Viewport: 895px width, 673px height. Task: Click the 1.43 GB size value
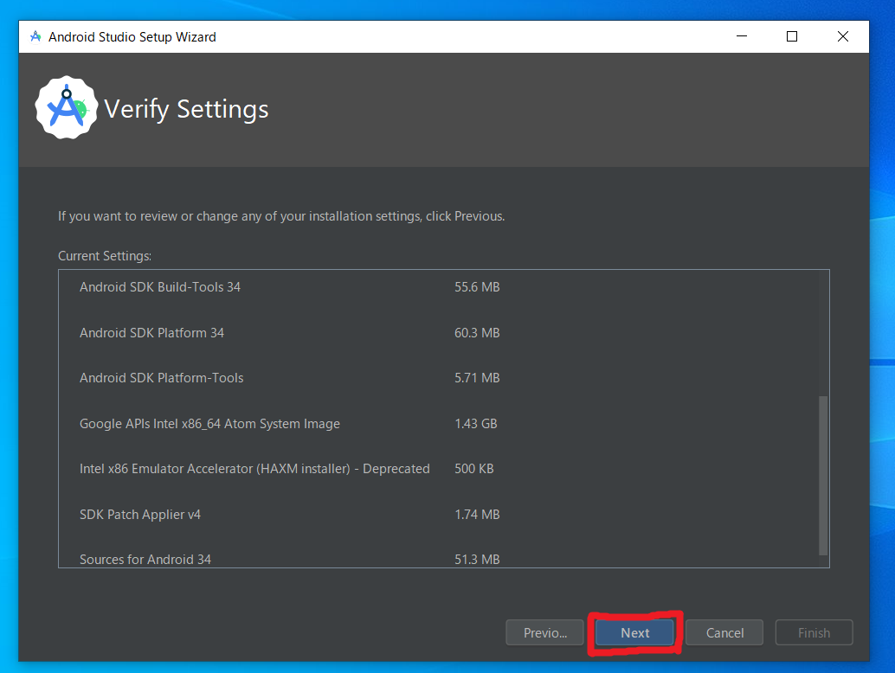(475, 424)
